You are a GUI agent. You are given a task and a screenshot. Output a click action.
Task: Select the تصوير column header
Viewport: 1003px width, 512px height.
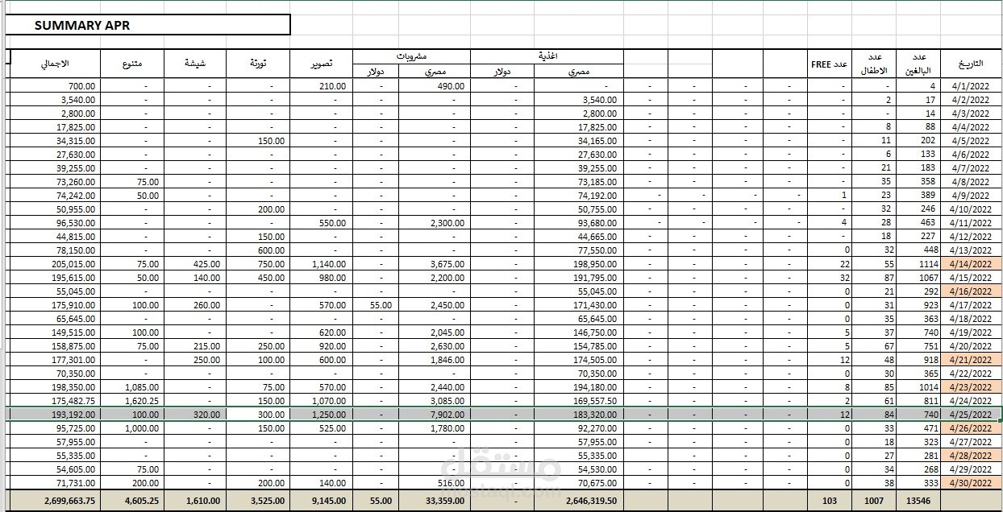(320, 64)
